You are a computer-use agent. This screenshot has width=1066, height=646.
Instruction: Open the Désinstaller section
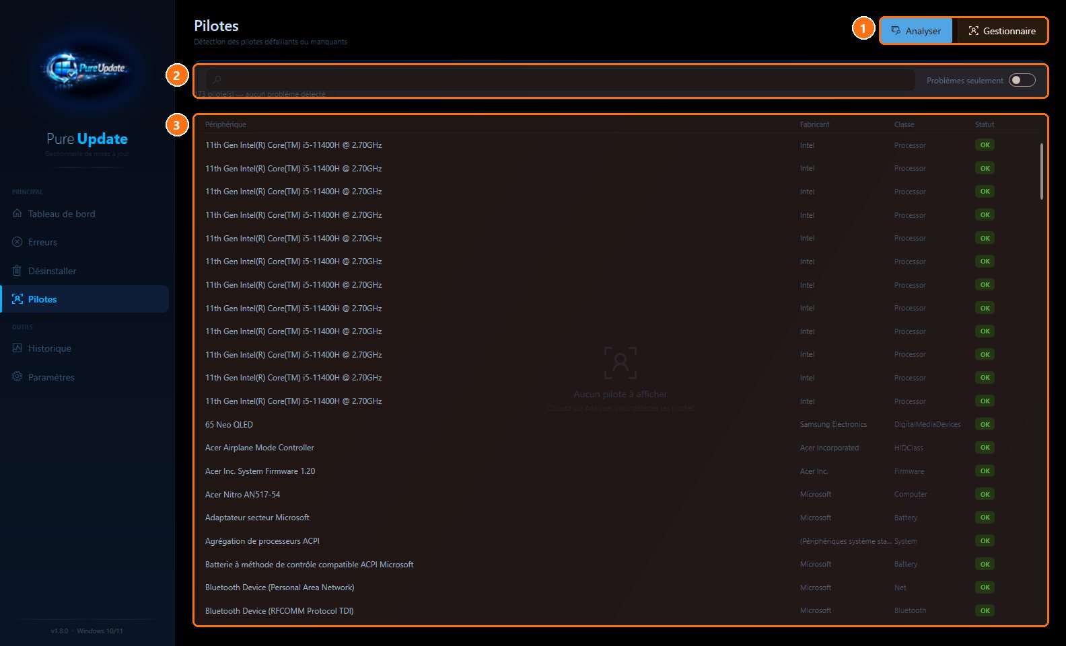point(84,271)
